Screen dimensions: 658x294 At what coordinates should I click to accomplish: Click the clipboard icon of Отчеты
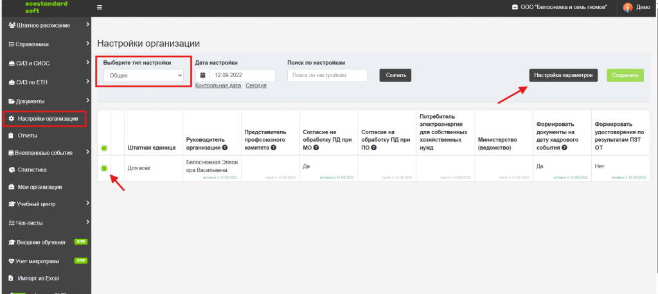click(x=12, y=135)
